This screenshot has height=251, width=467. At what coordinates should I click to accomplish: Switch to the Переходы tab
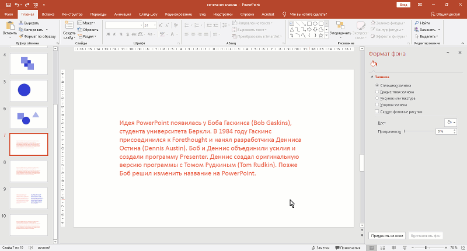(98, 14)
